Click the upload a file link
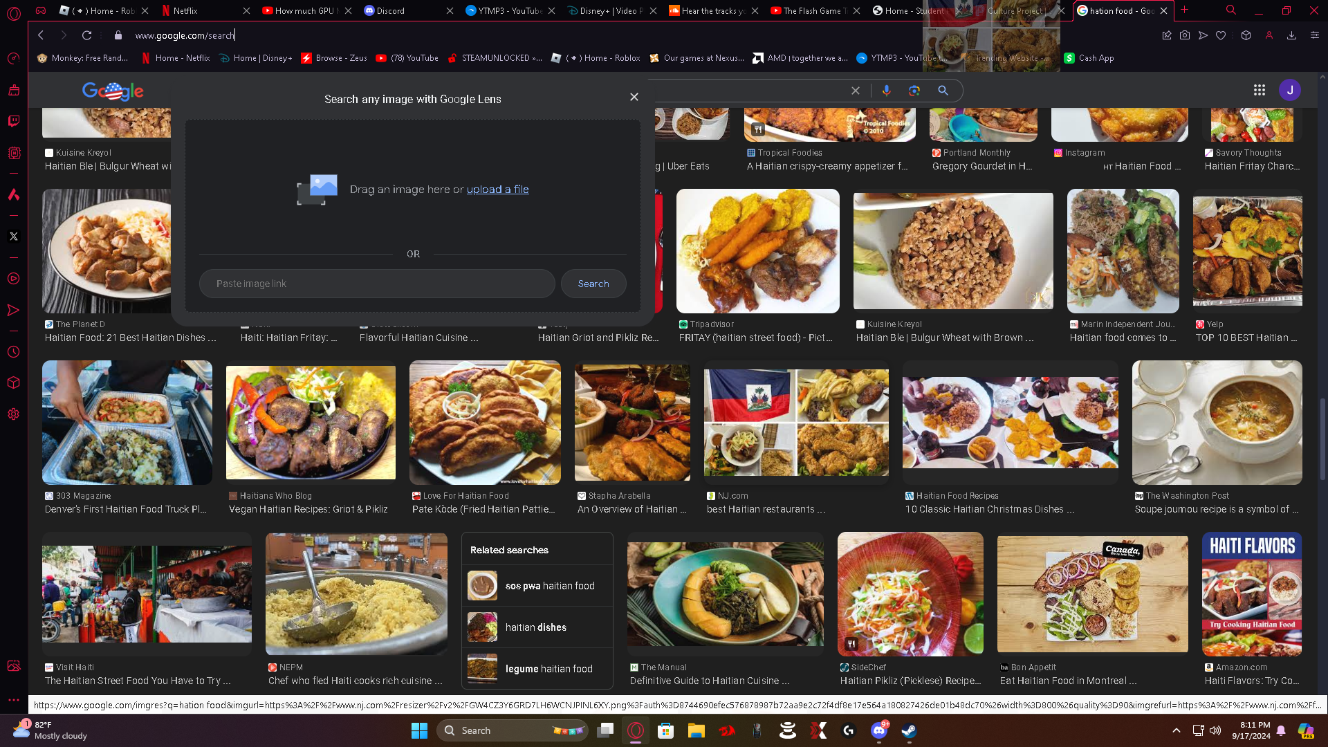The image size is (1328, 747). click(x=497, y=190)
